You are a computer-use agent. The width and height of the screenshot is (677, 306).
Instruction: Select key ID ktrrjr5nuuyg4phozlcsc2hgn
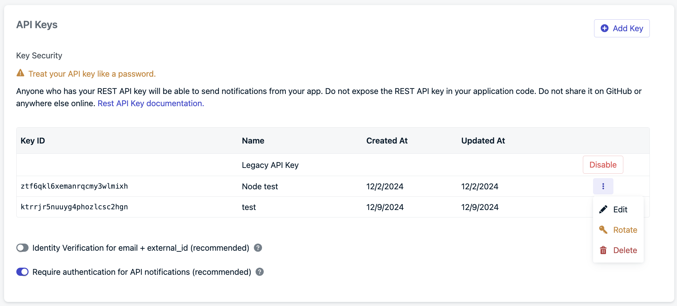pyautogui.click(x=74, y=207)
